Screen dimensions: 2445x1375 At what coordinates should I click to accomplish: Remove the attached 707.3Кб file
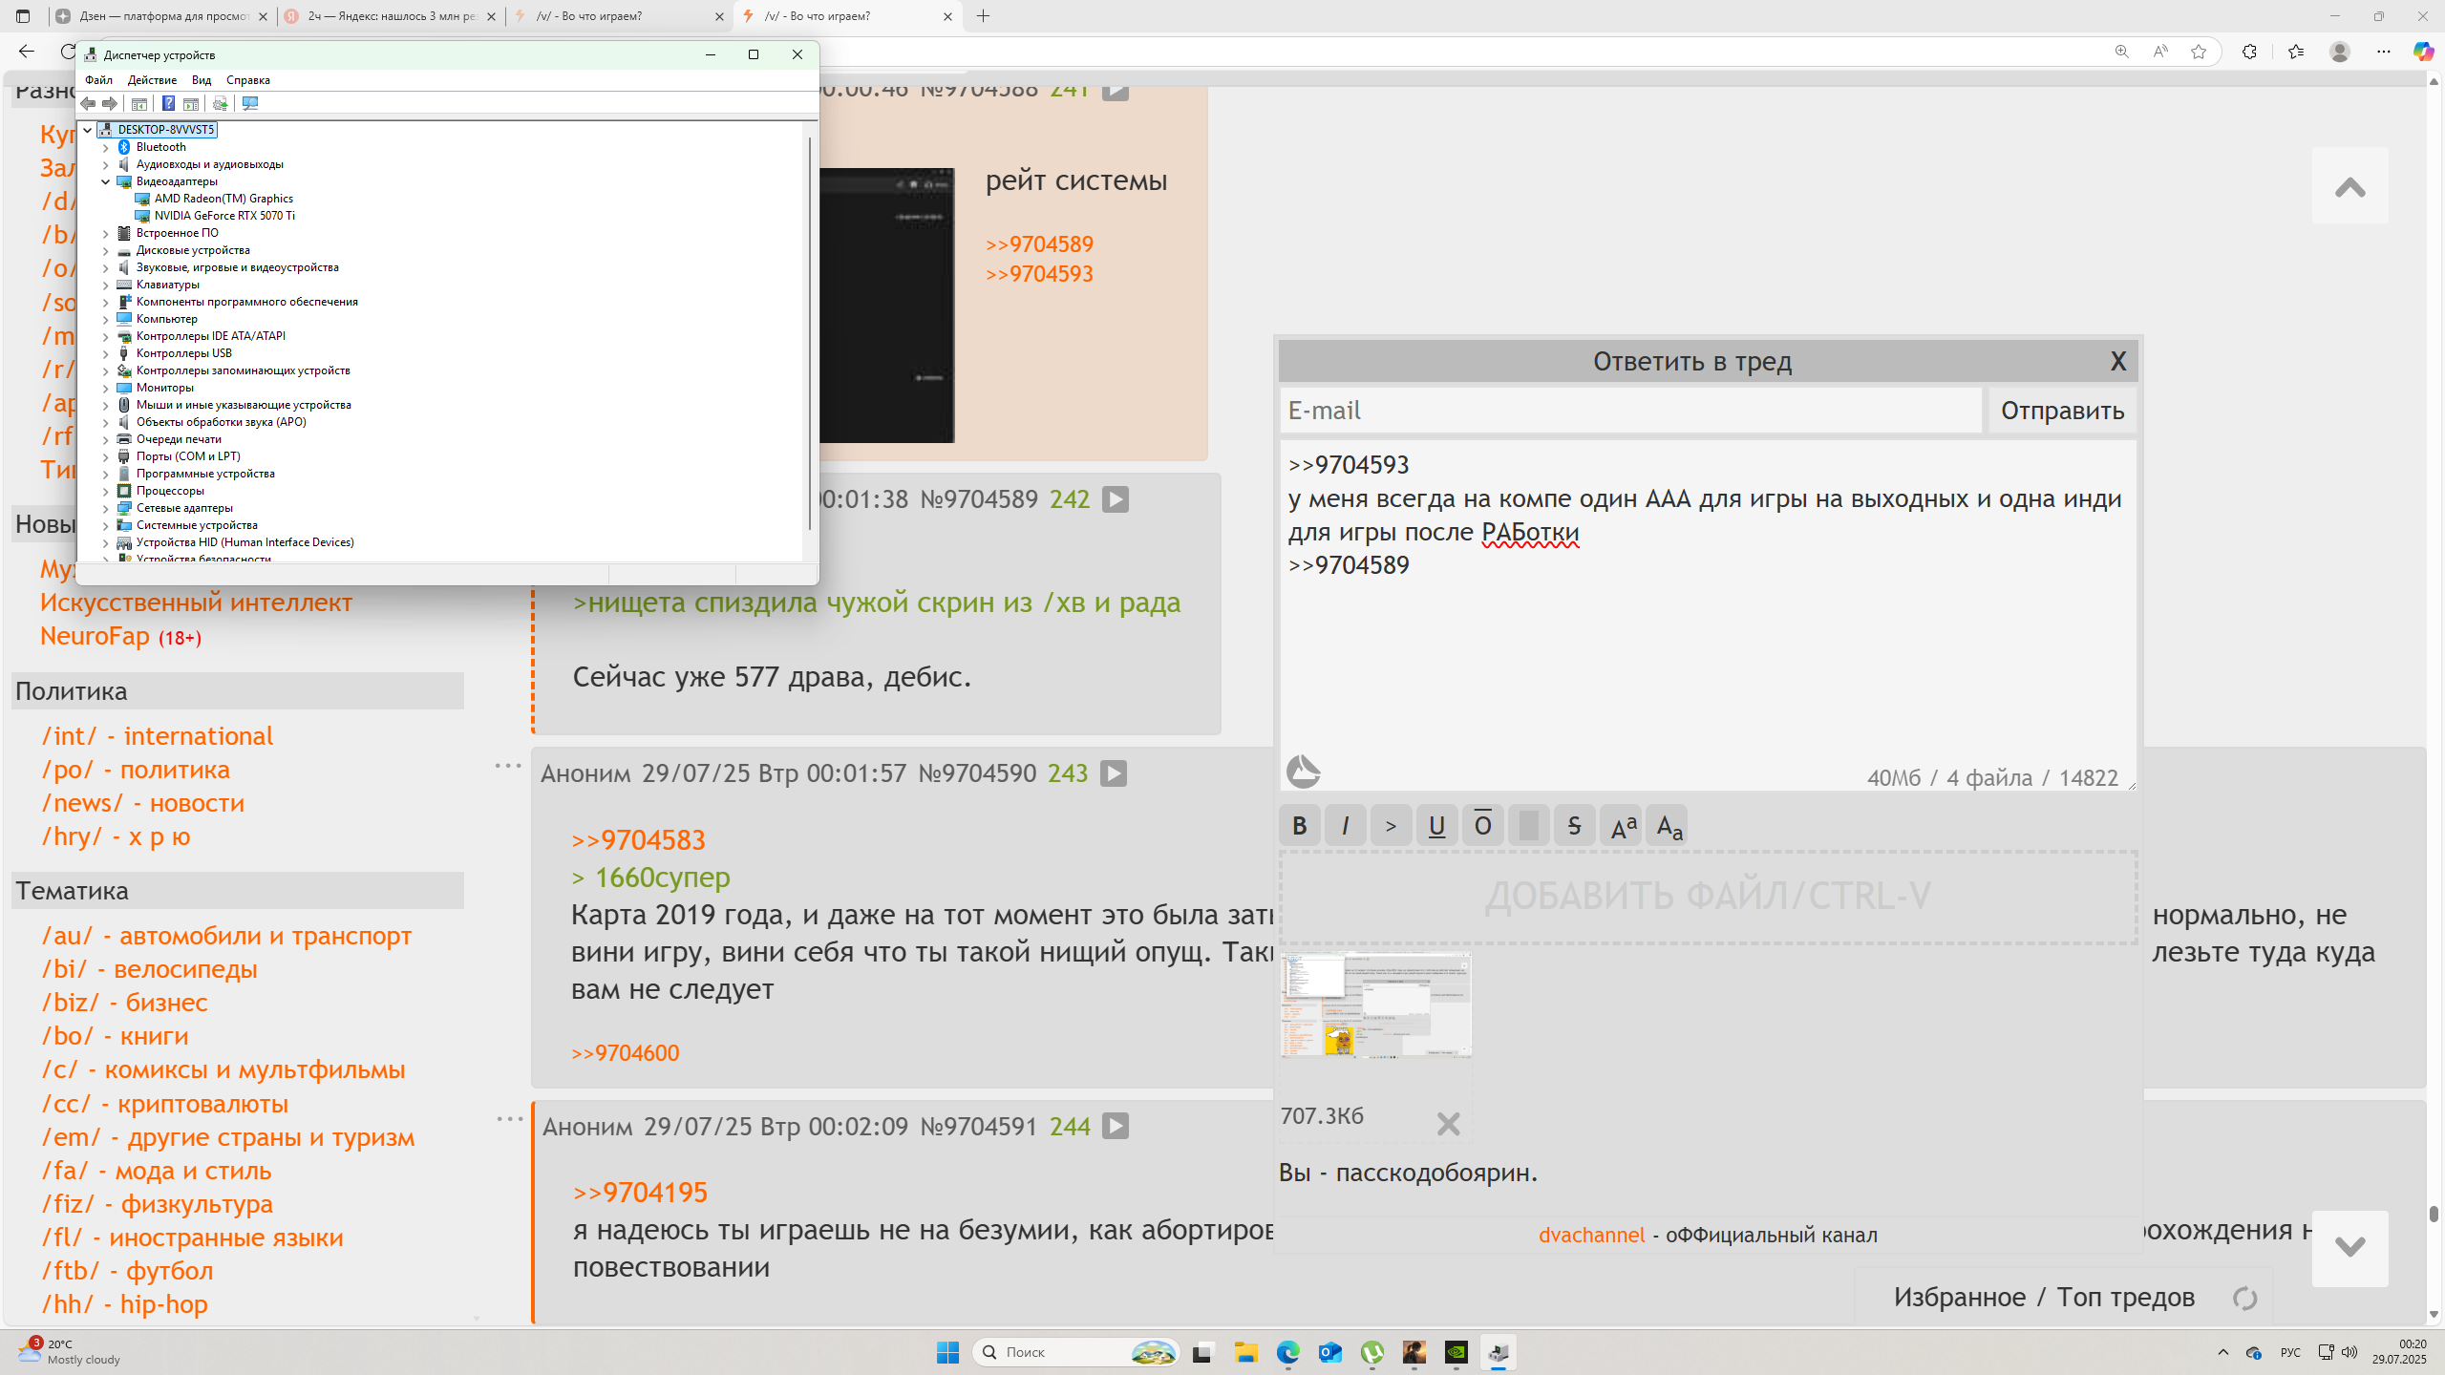click(1448, 1124)
